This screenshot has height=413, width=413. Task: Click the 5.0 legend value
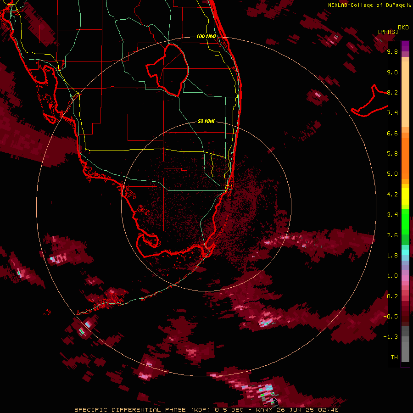[392, 174]
